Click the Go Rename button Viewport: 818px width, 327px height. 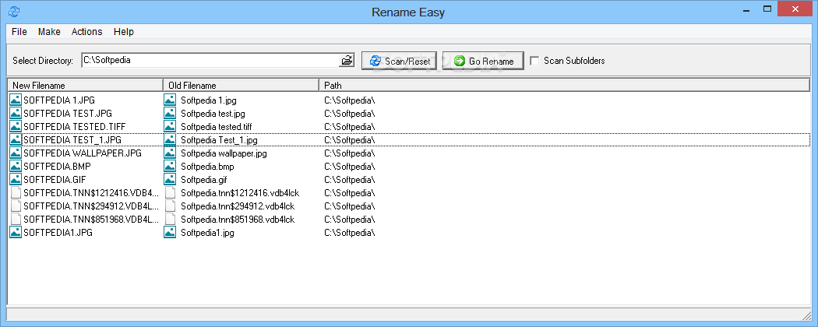(x=483, y=61)
